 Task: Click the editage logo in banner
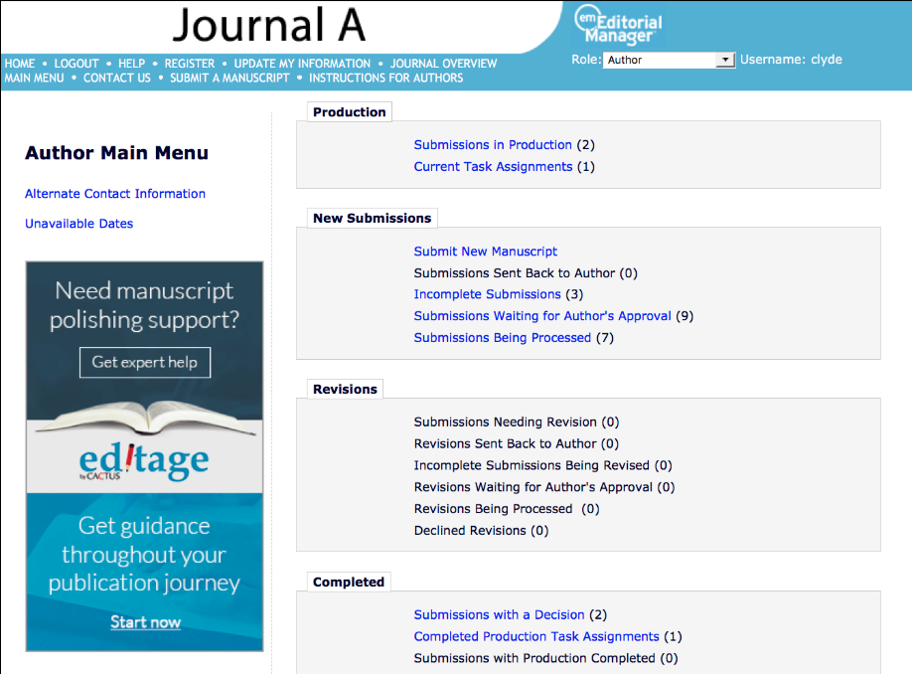(x=144, y=461)
